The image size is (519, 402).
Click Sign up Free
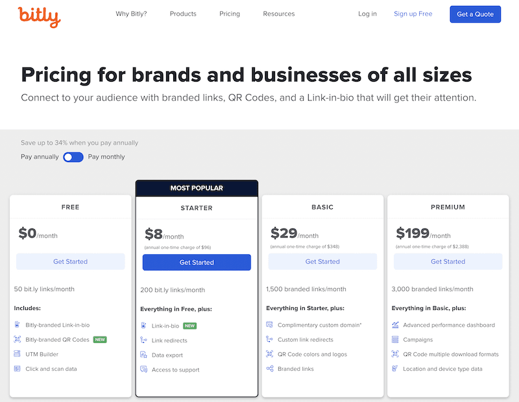click(x=413, y=14)
